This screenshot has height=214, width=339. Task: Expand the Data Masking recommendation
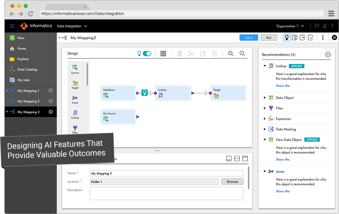coord(265,129)
